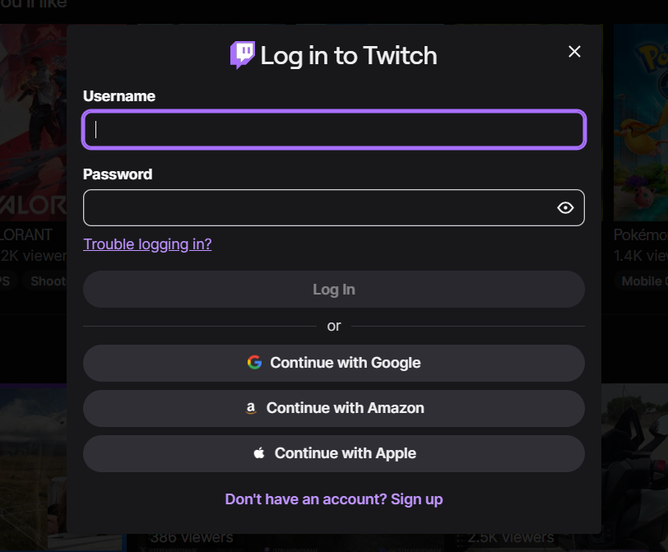This screenshot has height=552, width=668.
Task: Click the Amazon logo icon
Action: pyautogui.click(x=251, y=408)
